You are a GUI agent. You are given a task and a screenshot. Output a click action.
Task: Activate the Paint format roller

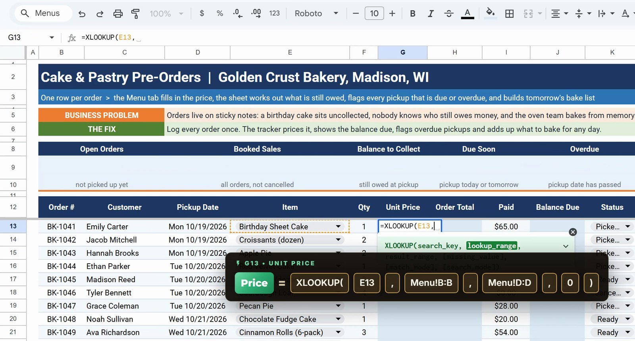[135, 13]
